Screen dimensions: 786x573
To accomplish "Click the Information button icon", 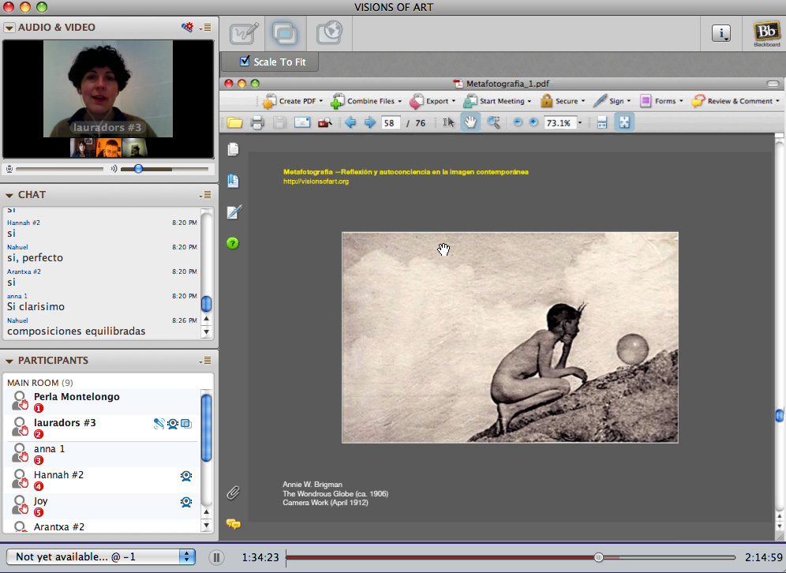I will [721, 33].
